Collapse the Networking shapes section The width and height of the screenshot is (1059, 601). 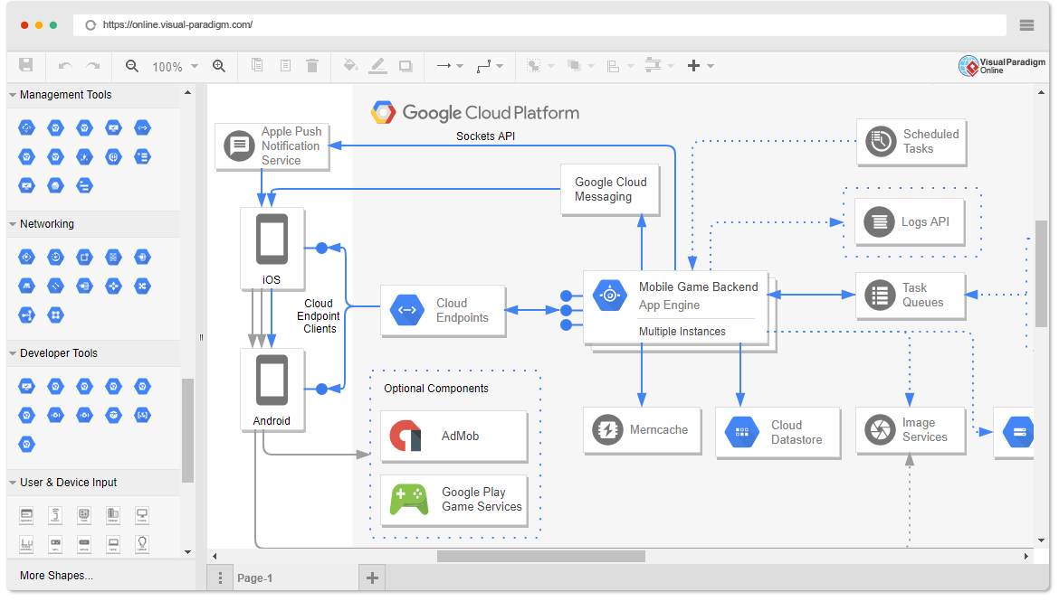(x=12, y=224)
